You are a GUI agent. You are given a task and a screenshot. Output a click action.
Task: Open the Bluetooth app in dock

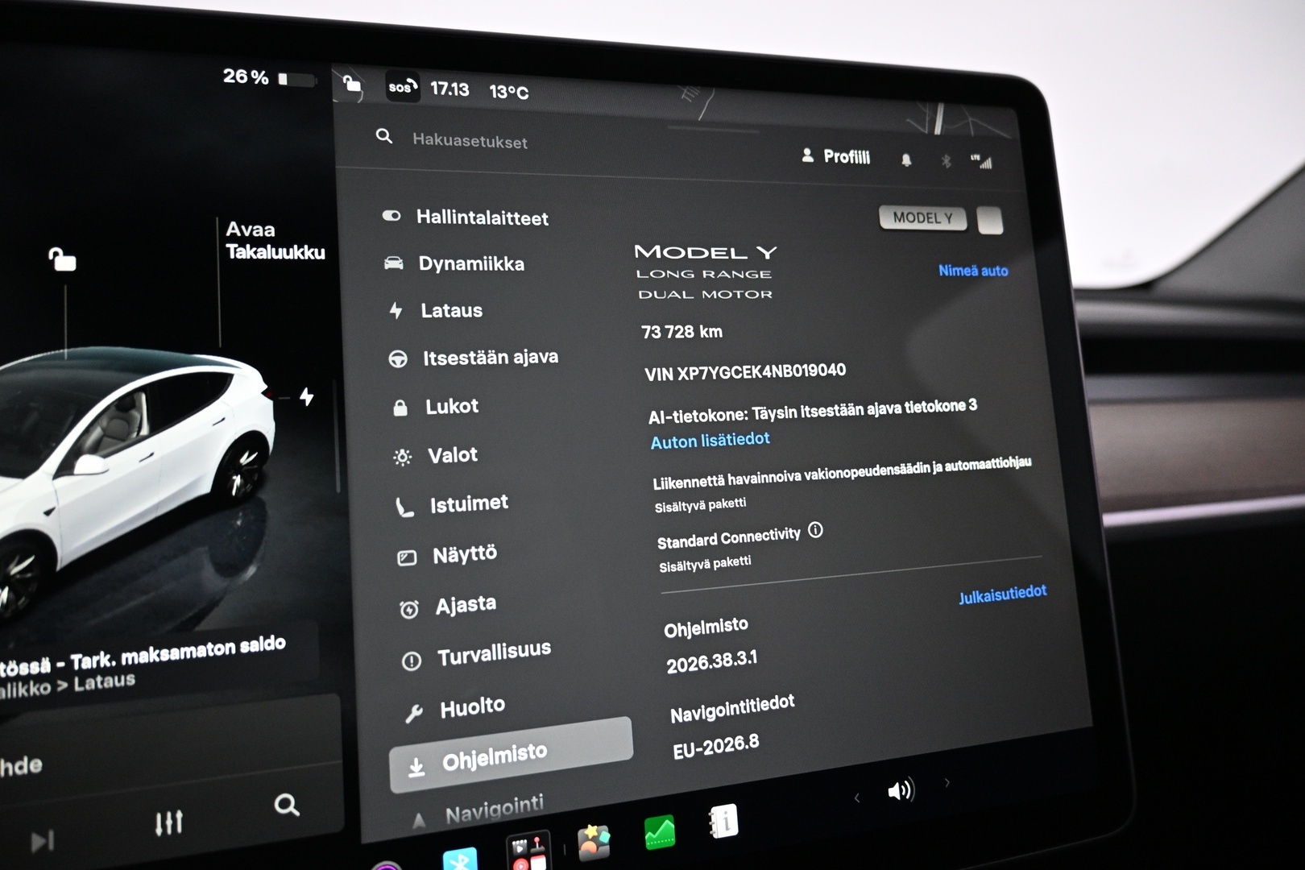(459, 859)
